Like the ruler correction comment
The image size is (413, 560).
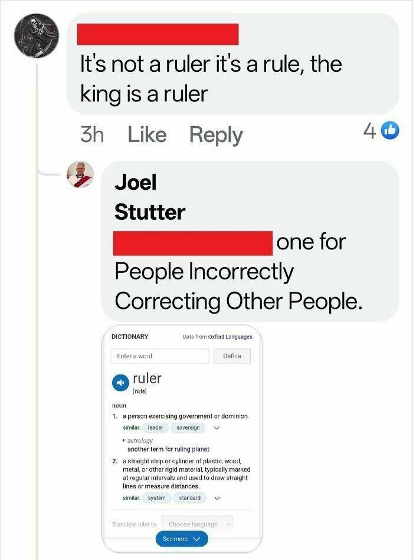147,134
